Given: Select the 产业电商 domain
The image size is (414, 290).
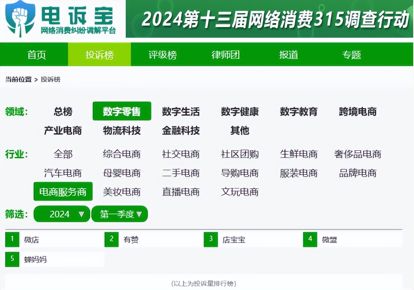Looking at the screenshot, I should [63, 130].
